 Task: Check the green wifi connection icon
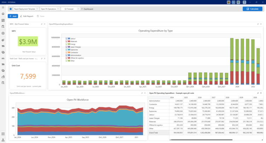point(238,2)
